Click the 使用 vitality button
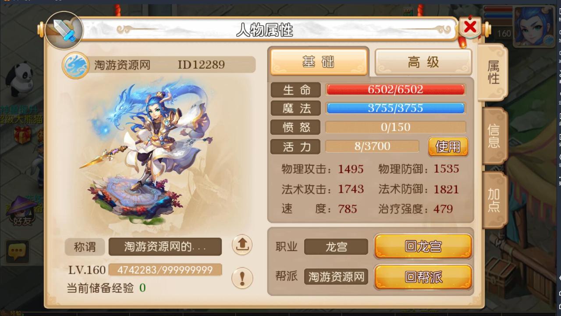 pyautogui.click(x=448, y=147)
